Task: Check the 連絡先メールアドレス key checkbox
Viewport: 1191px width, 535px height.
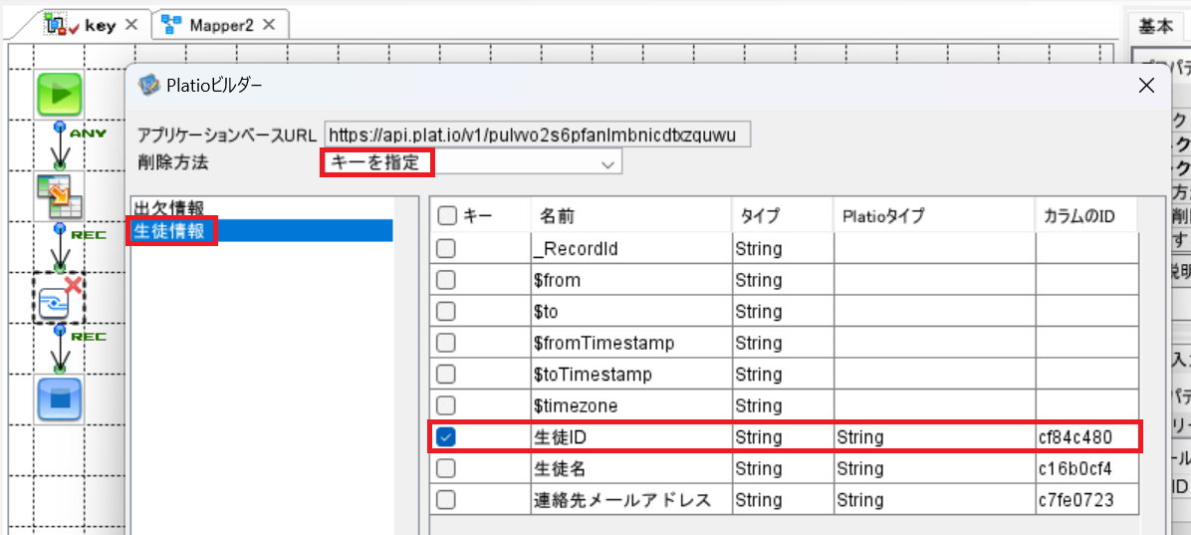Action: tap(446, 500)
